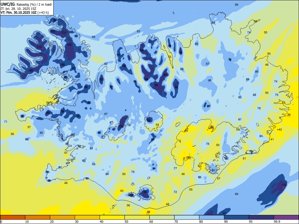Image resolution: width=299 pixels, height=224 pixels.
Task: Select the orange 10–20 legend color box
Action: 38,217
